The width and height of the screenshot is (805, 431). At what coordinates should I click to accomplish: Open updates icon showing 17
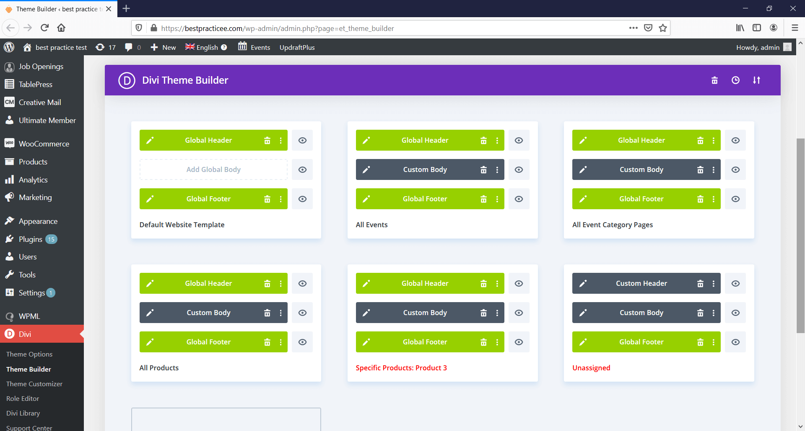point(106,47)
